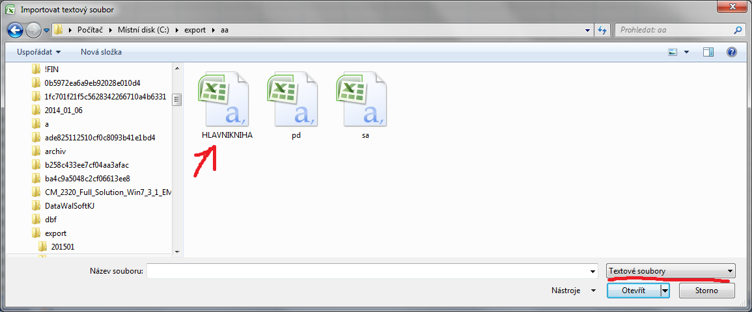Select folder named a in tree

[46, 124]
